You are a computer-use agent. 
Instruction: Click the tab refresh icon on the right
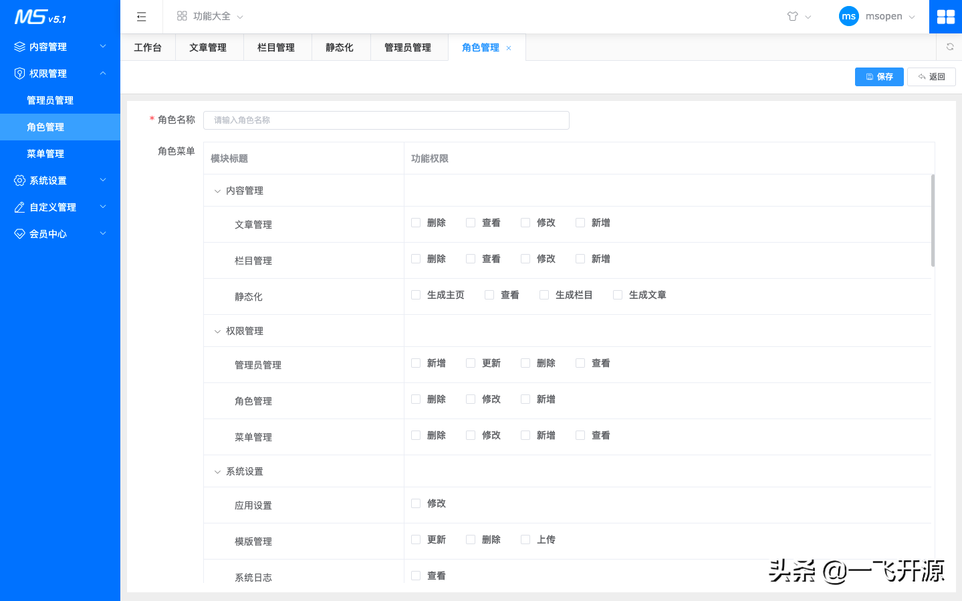[x=949, y=47]
